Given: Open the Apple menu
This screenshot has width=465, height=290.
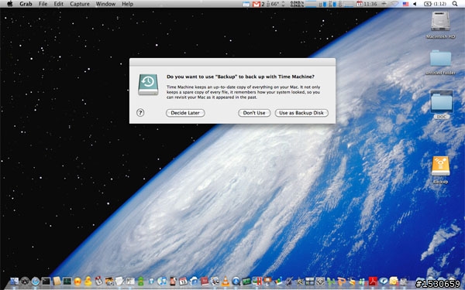Looking at the screenshot, I should coord(9,4).
